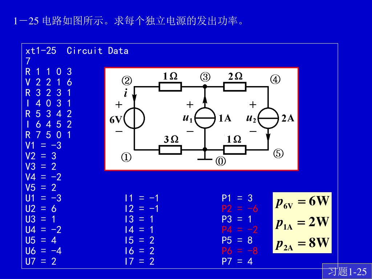The height and width of the screenshot is (279, 372).
Task: Click the branch current 'I6 = 2'
Action: point(139,251)
